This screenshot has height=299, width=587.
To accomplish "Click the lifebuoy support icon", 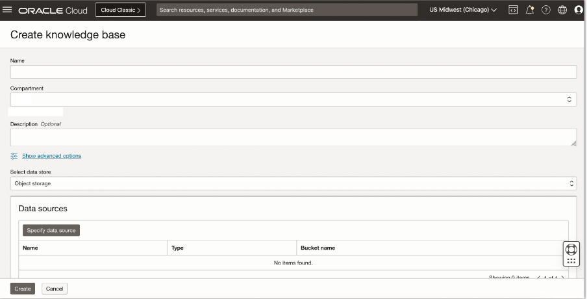I will click(571, 249).
